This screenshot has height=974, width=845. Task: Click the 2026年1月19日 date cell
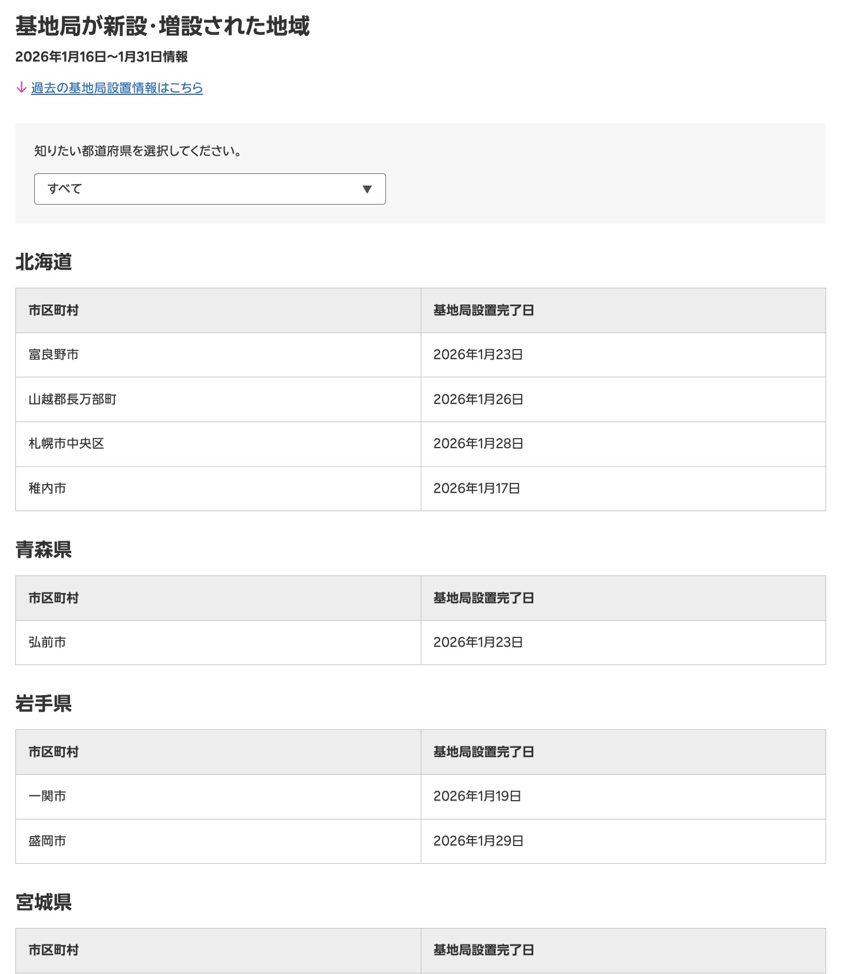click(623, 797)
